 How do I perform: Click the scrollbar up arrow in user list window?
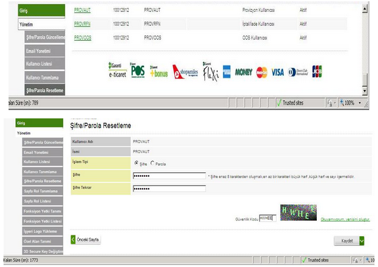point(365,9)
